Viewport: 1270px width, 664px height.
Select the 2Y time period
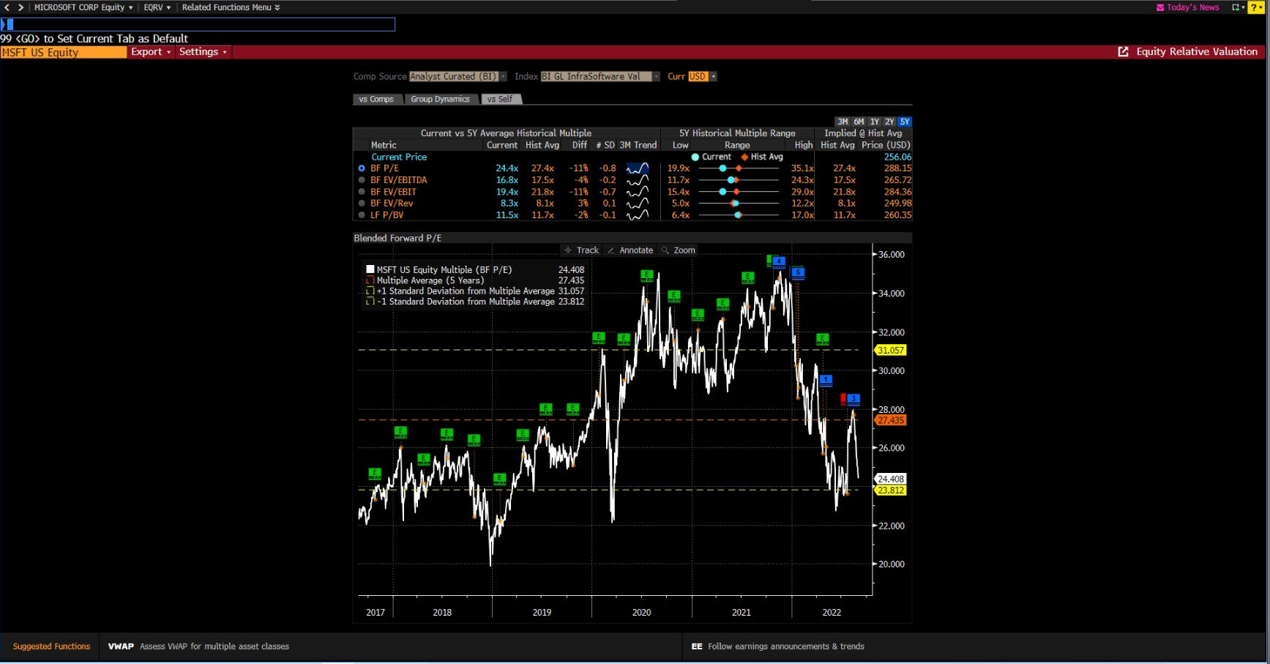point(889,122)
